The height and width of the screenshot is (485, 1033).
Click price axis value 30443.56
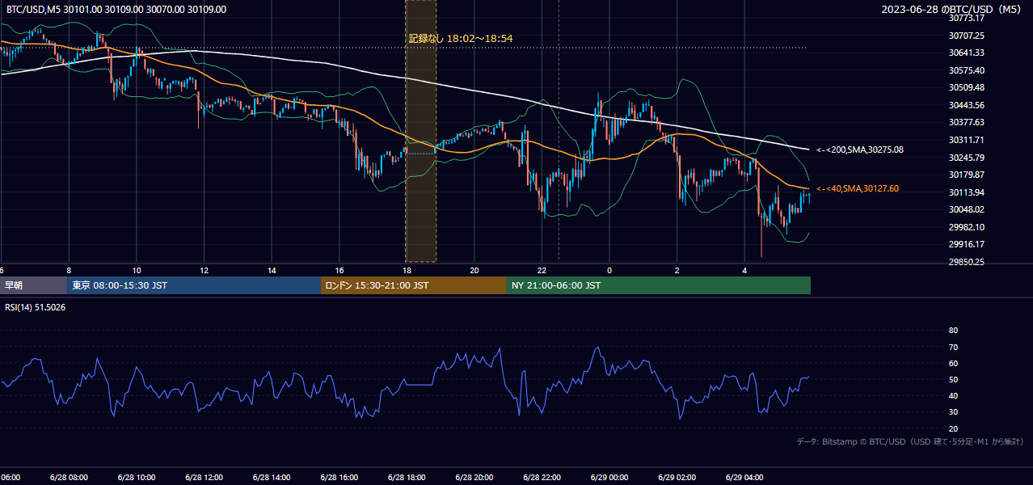[966, 105]
